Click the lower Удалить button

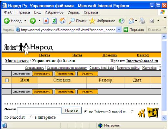pos(88,92)
